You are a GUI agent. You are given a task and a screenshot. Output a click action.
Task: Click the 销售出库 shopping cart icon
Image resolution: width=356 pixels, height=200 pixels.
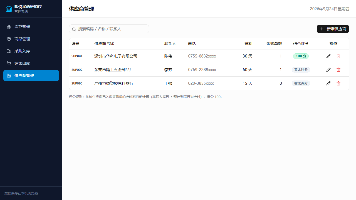click(9, 63)
